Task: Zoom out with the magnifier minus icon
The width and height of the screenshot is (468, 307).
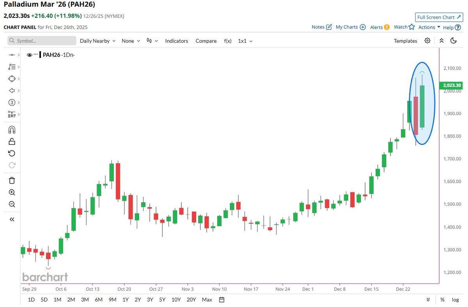Action: (x=12, y=204)
